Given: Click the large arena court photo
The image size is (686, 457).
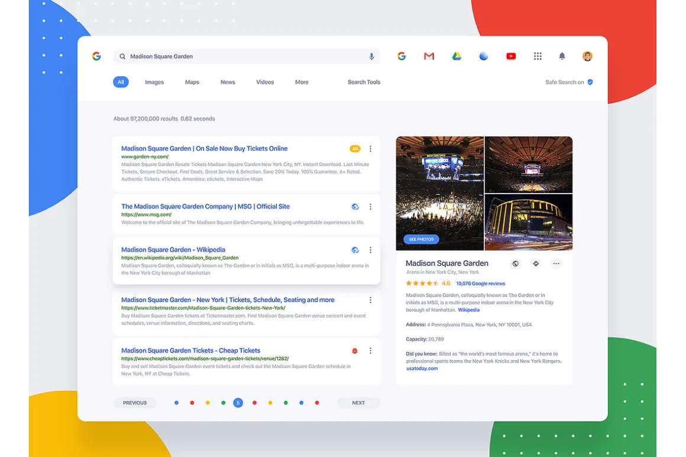Looking at the screenshot, I should (x=439, y=193).
